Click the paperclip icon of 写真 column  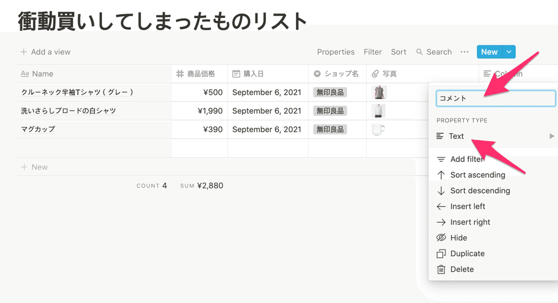[375, 74]
